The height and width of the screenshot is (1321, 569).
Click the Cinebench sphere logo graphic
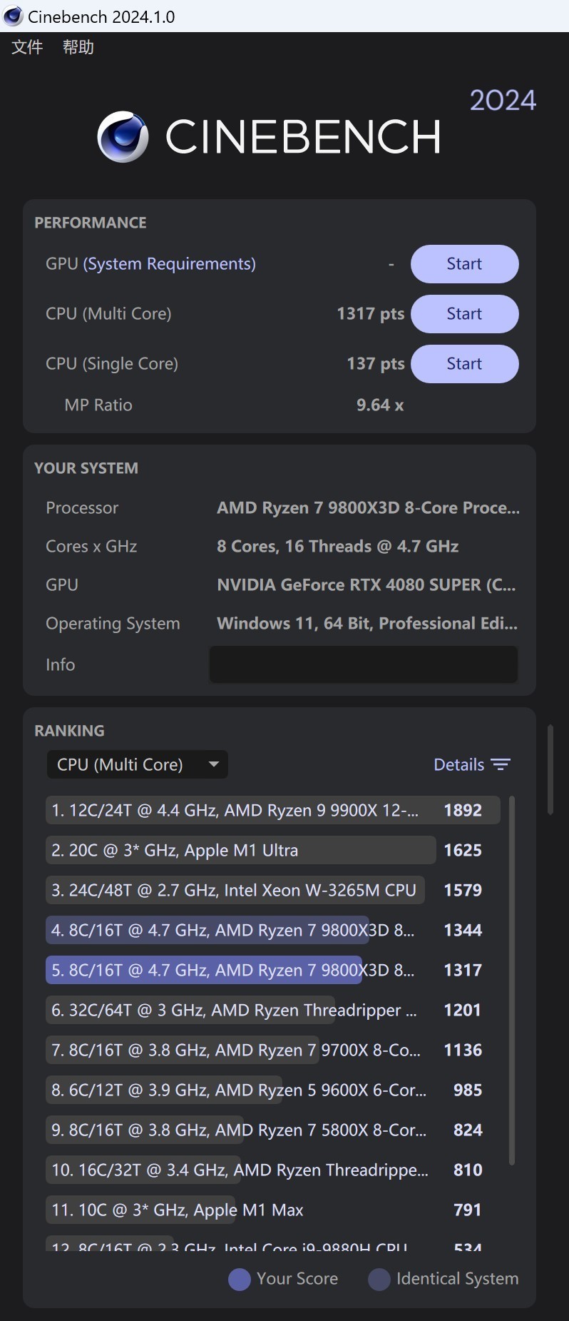pyautogui.click(x=123, y=136)
